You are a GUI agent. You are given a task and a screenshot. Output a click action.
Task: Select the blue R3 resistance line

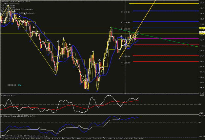click(166, 11)
